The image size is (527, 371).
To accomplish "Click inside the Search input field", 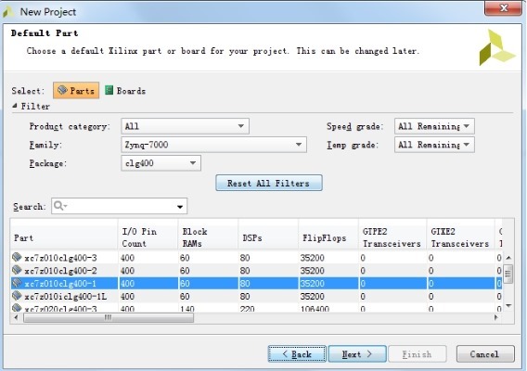I will coord(121,206).
